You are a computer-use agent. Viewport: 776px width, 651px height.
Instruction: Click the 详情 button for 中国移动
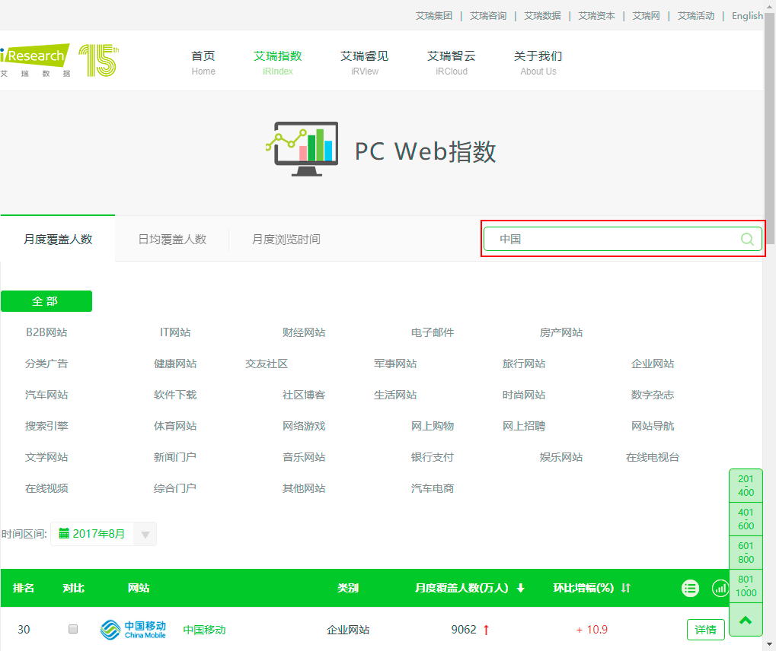pos(705,630)
